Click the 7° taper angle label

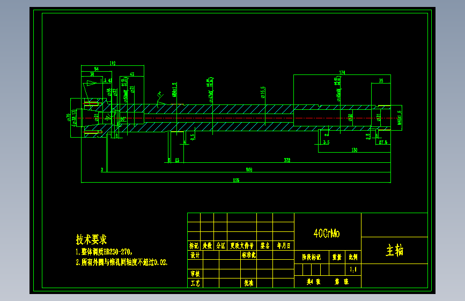(159, 95)
